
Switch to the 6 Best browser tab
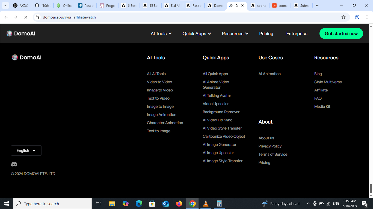[129, 5]
